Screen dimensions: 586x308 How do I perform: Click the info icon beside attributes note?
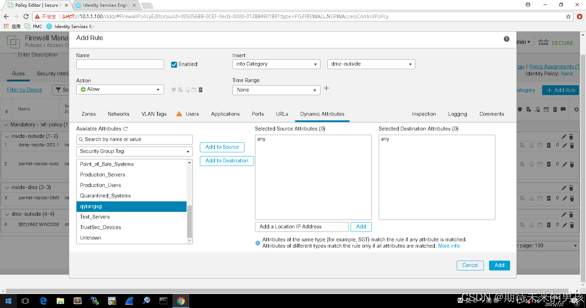point(258,243)
